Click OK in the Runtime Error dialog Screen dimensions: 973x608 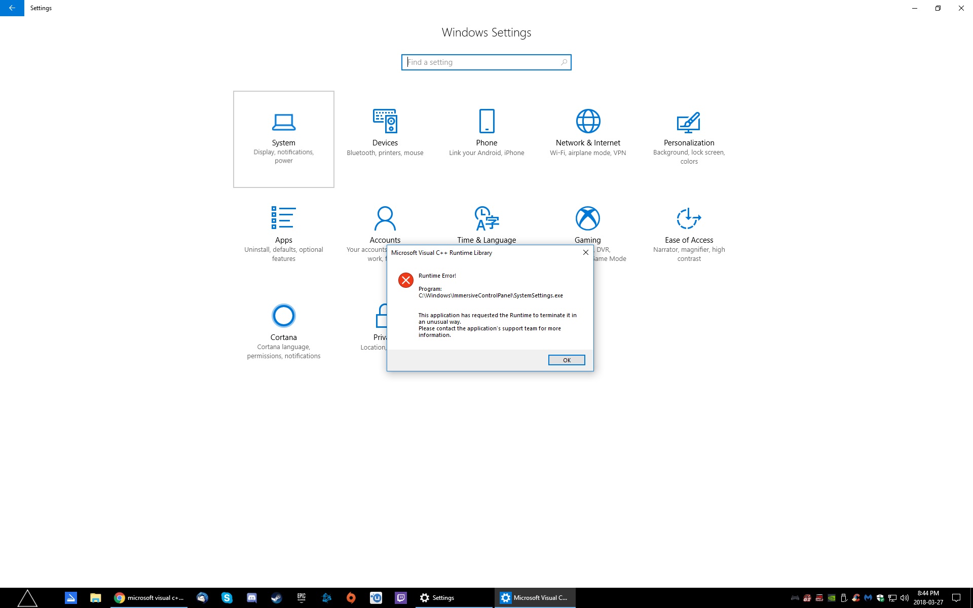pyautogui.click(x=567, y=360)
